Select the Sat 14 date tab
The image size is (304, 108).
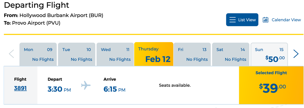(231, 54)
